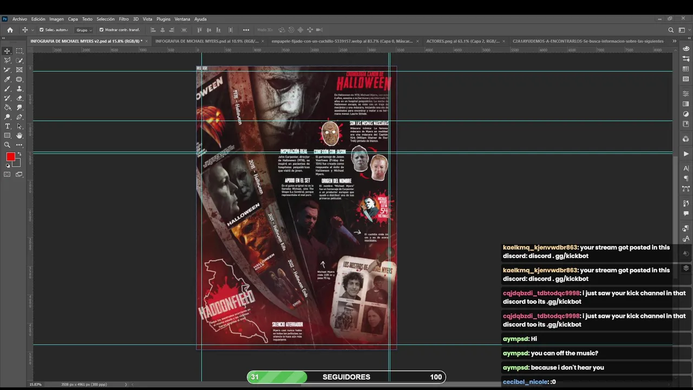Go to the Home screen icon
The image size is (693, 390).
coord(10,30)
